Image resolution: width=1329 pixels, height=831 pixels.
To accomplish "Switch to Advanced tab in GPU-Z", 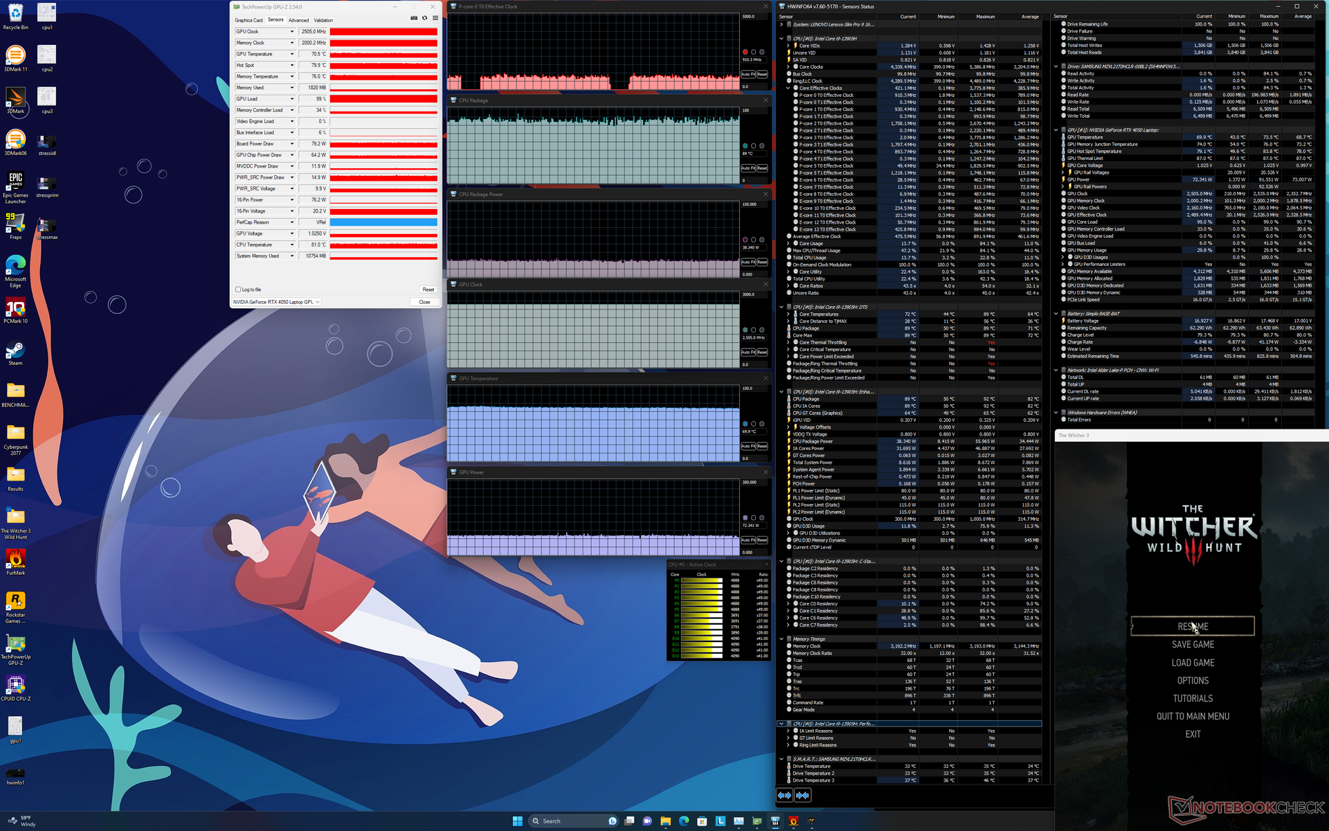I will click(x=298, y=20).
